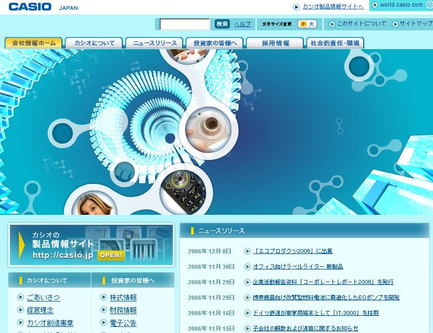Click the camera lens thumbnail circle
The image size is (433, 333).
(x=209, y=129)
